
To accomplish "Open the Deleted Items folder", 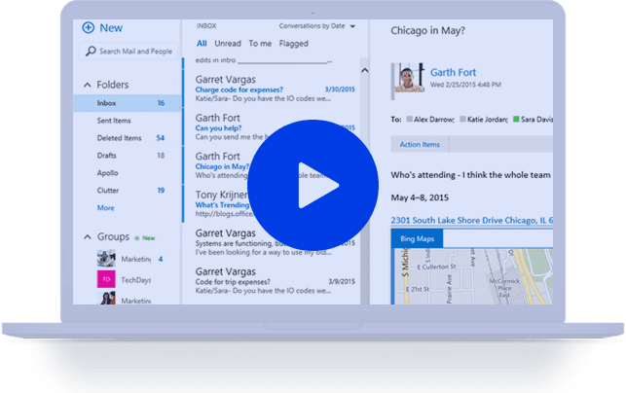I will [119, 137].
